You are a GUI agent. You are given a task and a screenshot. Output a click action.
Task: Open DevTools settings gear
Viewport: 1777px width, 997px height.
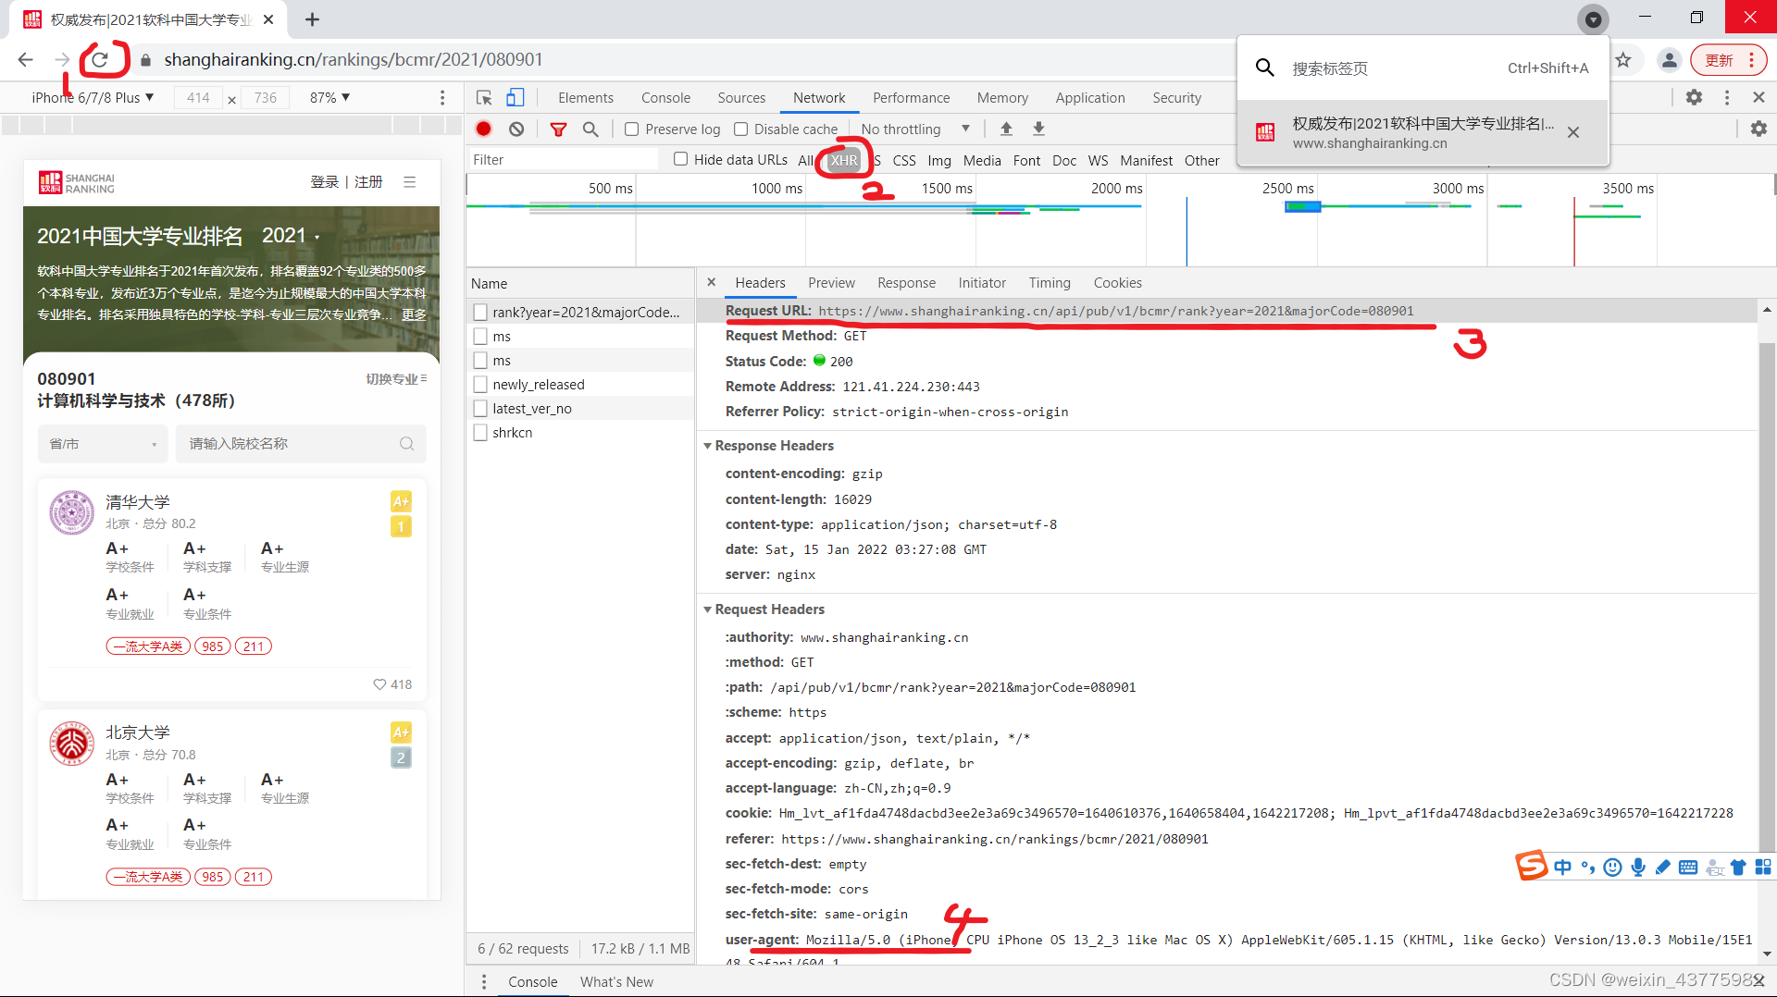(1694, 97)
